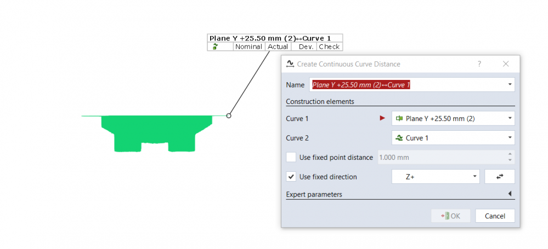Open the Curve 2 element dropdown
This screenshot has width=548, height=249.
tap(453, 138)
